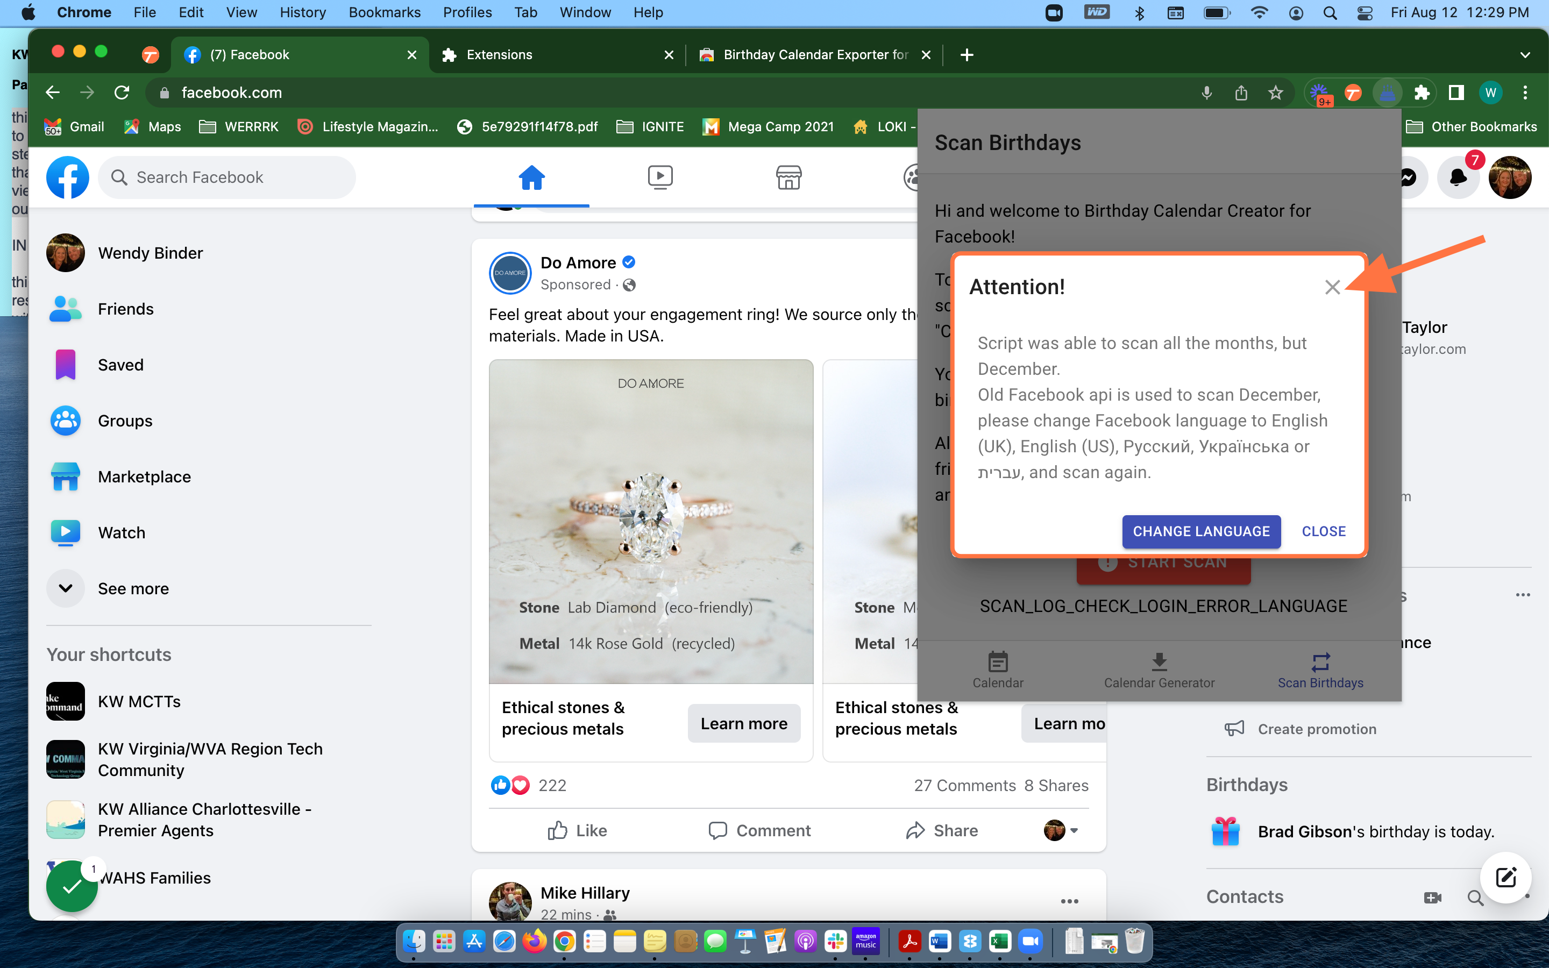1549x968 pixels.
Task: Search contacts magnifier icon
Action: click(x=1475, y=898)
